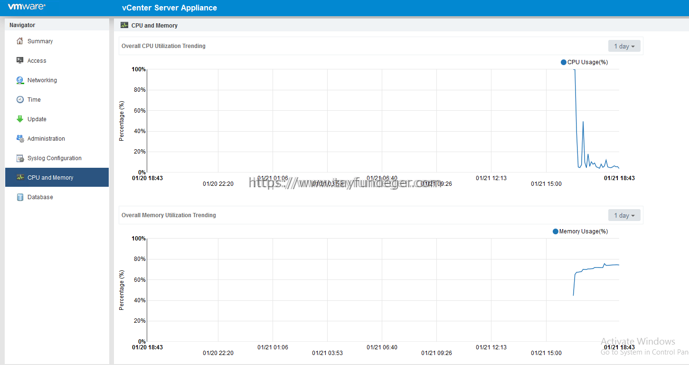
Task: Click the Summary house icon
Action: pos(20,41)
